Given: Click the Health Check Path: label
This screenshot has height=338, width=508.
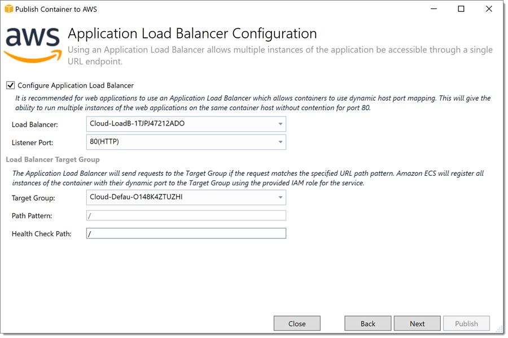Looking at the screenshot, I should tap(41, 234).
